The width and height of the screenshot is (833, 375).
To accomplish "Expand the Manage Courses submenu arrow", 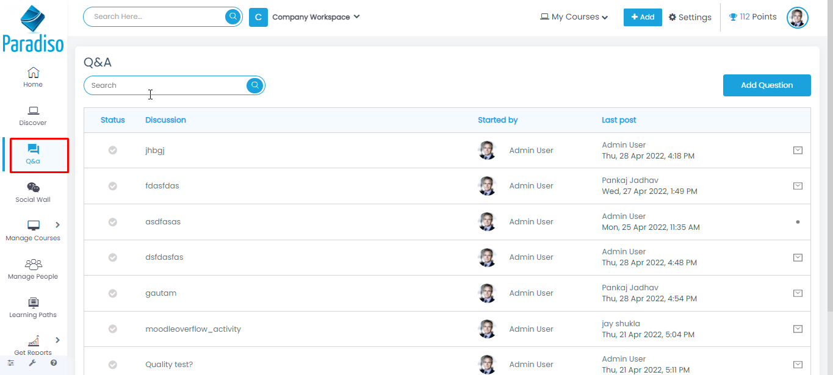I will [58, 224].
